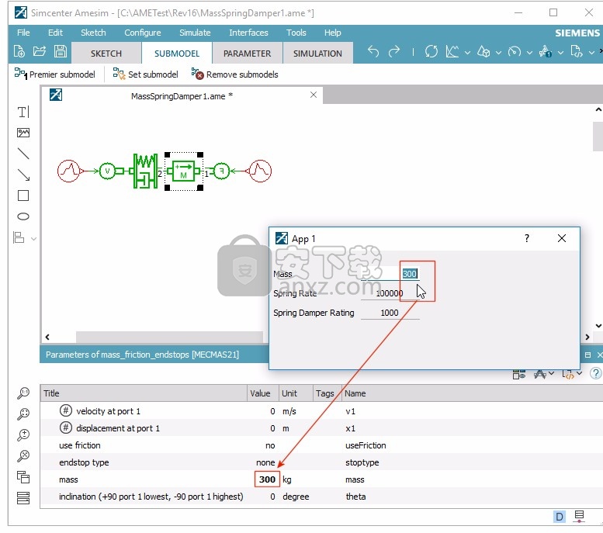This screenshot has width=603, height=533.
Task: Click the plot chart icon in toolbar
Action: point(452,51)
